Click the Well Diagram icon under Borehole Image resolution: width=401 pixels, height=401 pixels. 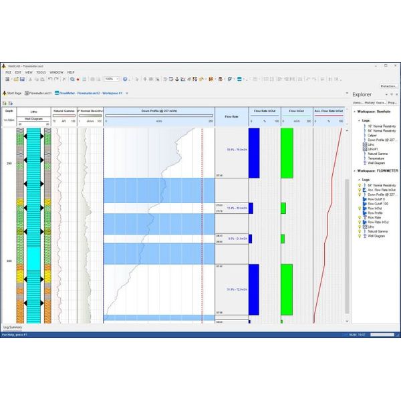[364, 162]
